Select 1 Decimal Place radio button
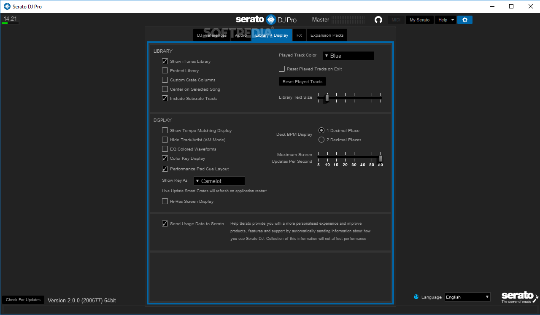Viewport: 540px width, 315px height. tap(321, 131)
